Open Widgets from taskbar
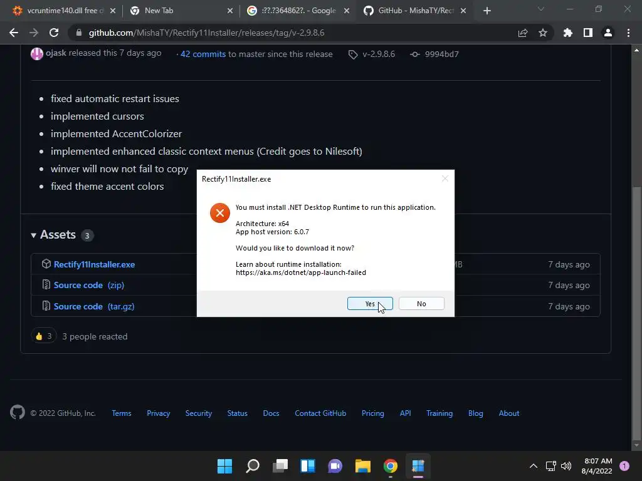The height and width of the screenshot is (481, 642). [307, 466]
